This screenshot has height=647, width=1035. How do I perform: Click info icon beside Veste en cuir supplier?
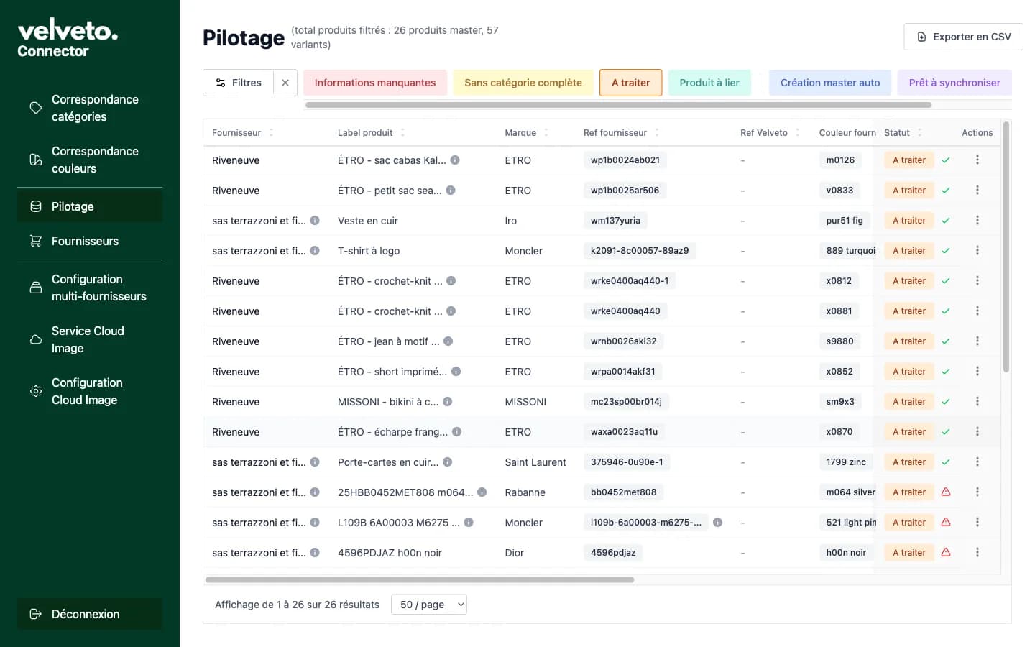[315, 220]
